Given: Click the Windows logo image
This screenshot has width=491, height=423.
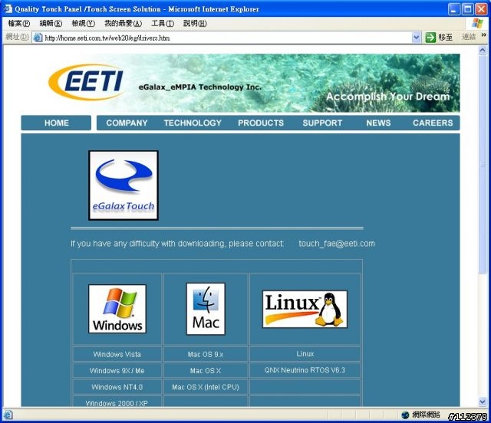Looking at the screenshot, I should click(117, 309).
